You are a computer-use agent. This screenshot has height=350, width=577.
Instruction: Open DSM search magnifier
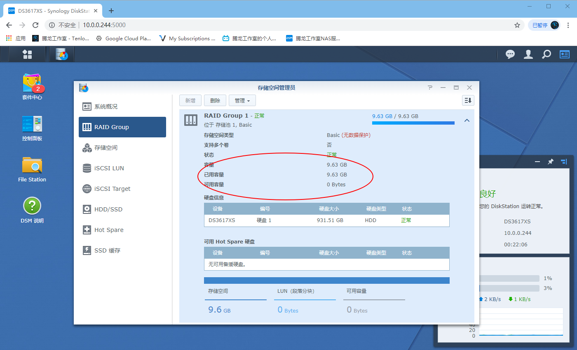pos(547,54)
